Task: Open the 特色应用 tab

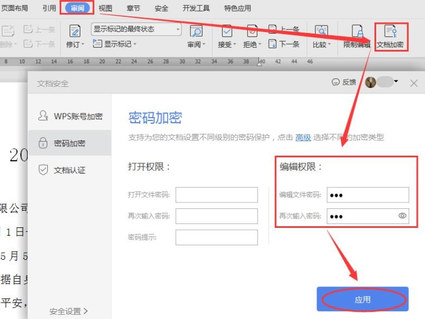Action: [237, 8]
